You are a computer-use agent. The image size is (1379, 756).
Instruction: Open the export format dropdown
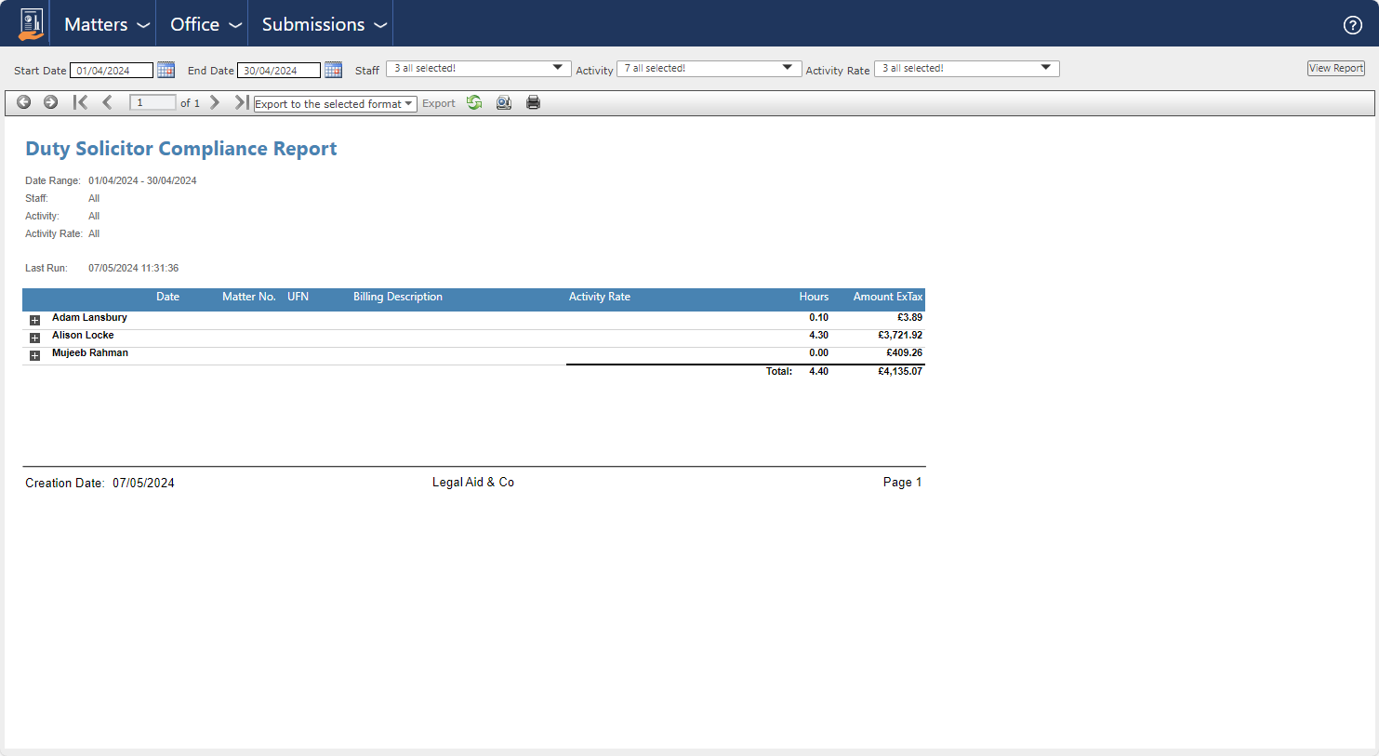(x=335, y=104)
